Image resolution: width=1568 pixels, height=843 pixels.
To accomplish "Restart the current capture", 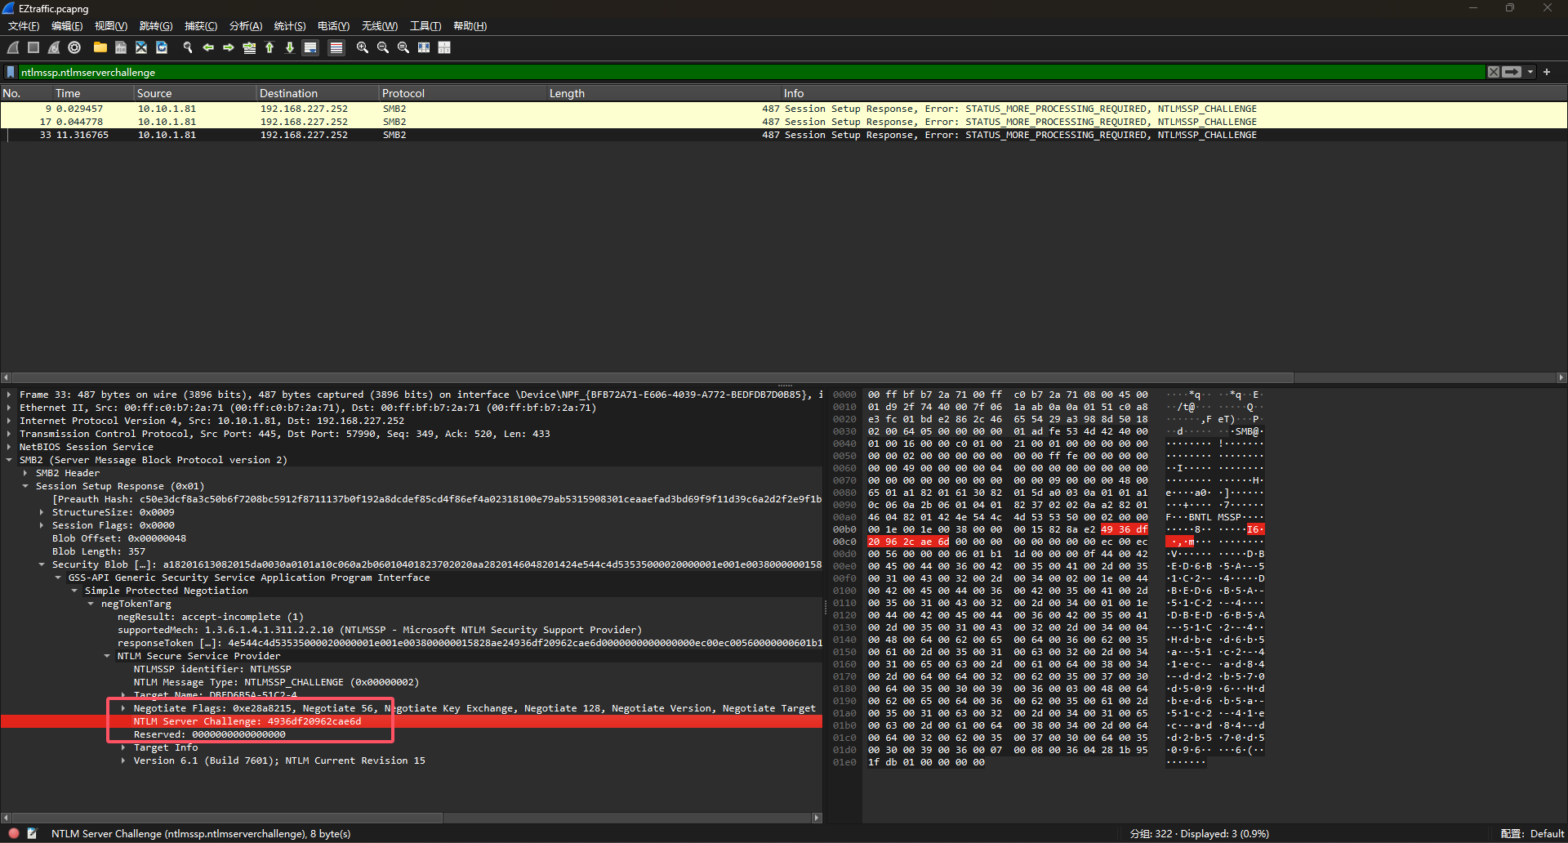I will tap(54, 48).
